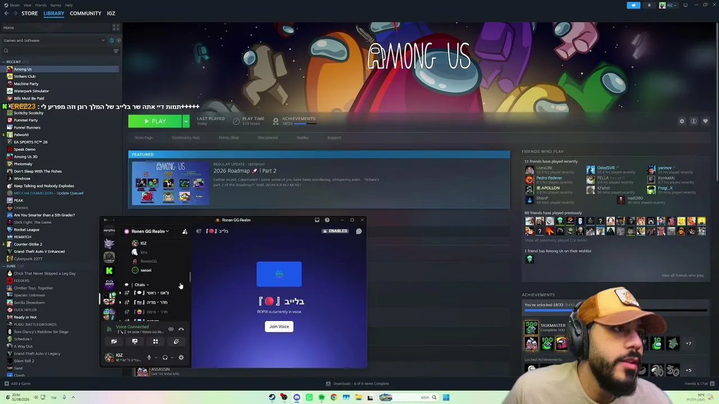Open Discord headphone output options arrow

click(172, 357)
